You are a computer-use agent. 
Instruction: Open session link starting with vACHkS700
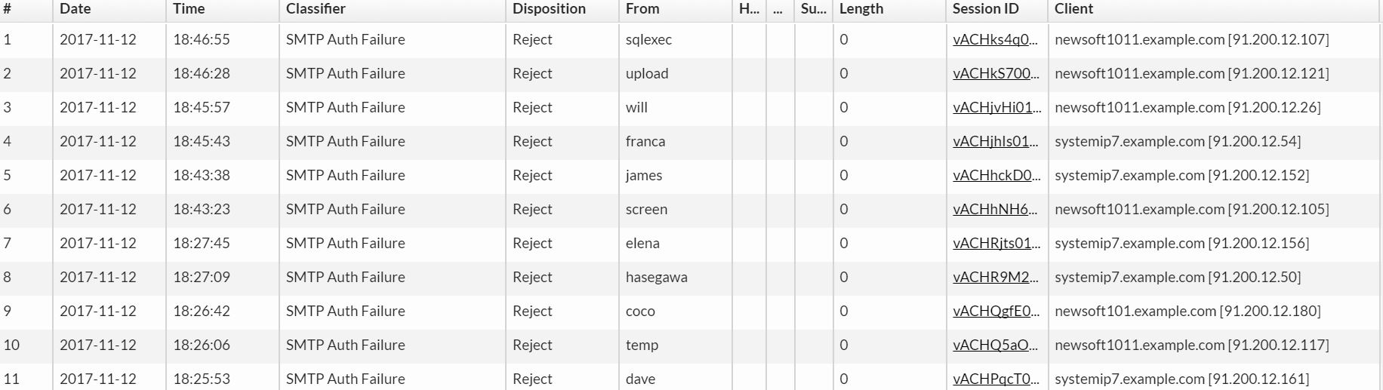point(995,74)
